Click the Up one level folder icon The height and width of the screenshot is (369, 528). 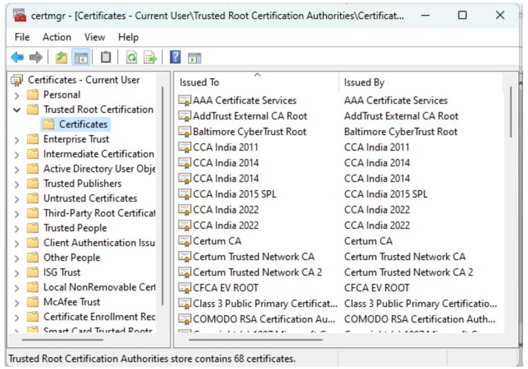[x=61, y=57]
